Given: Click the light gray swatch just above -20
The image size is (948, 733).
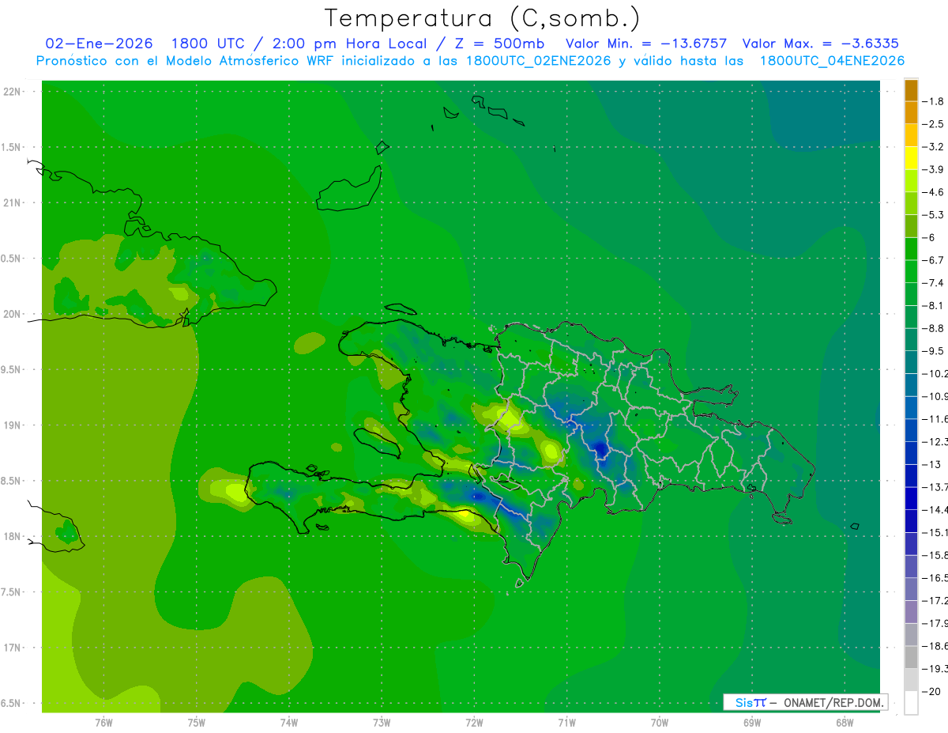Looking at the screenshot, I should pos(911,680).
